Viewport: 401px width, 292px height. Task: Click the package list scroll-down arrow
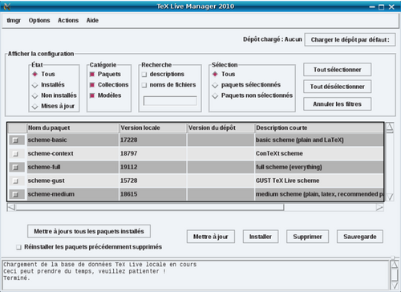point(390,197)
